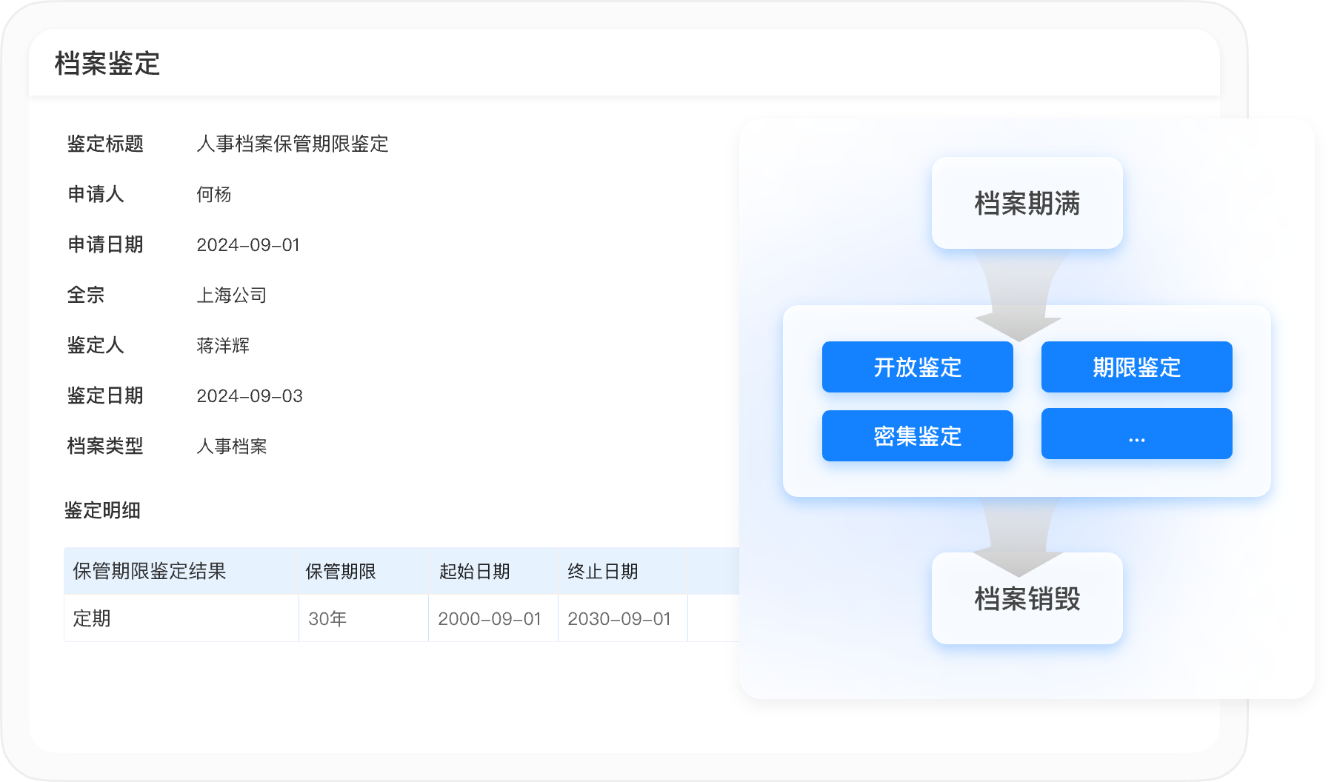
Task: Click the 开放鉴定 button
Action: (x=917, y=367)
